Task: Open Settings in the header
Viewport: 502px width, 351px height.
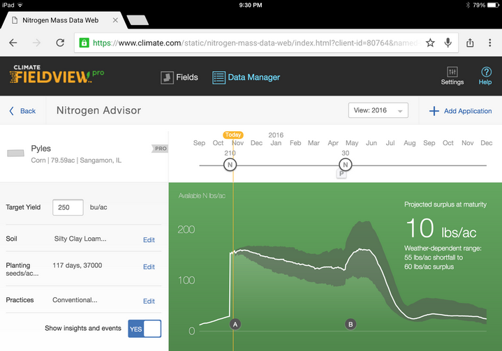Action: (x=452, y=76)
